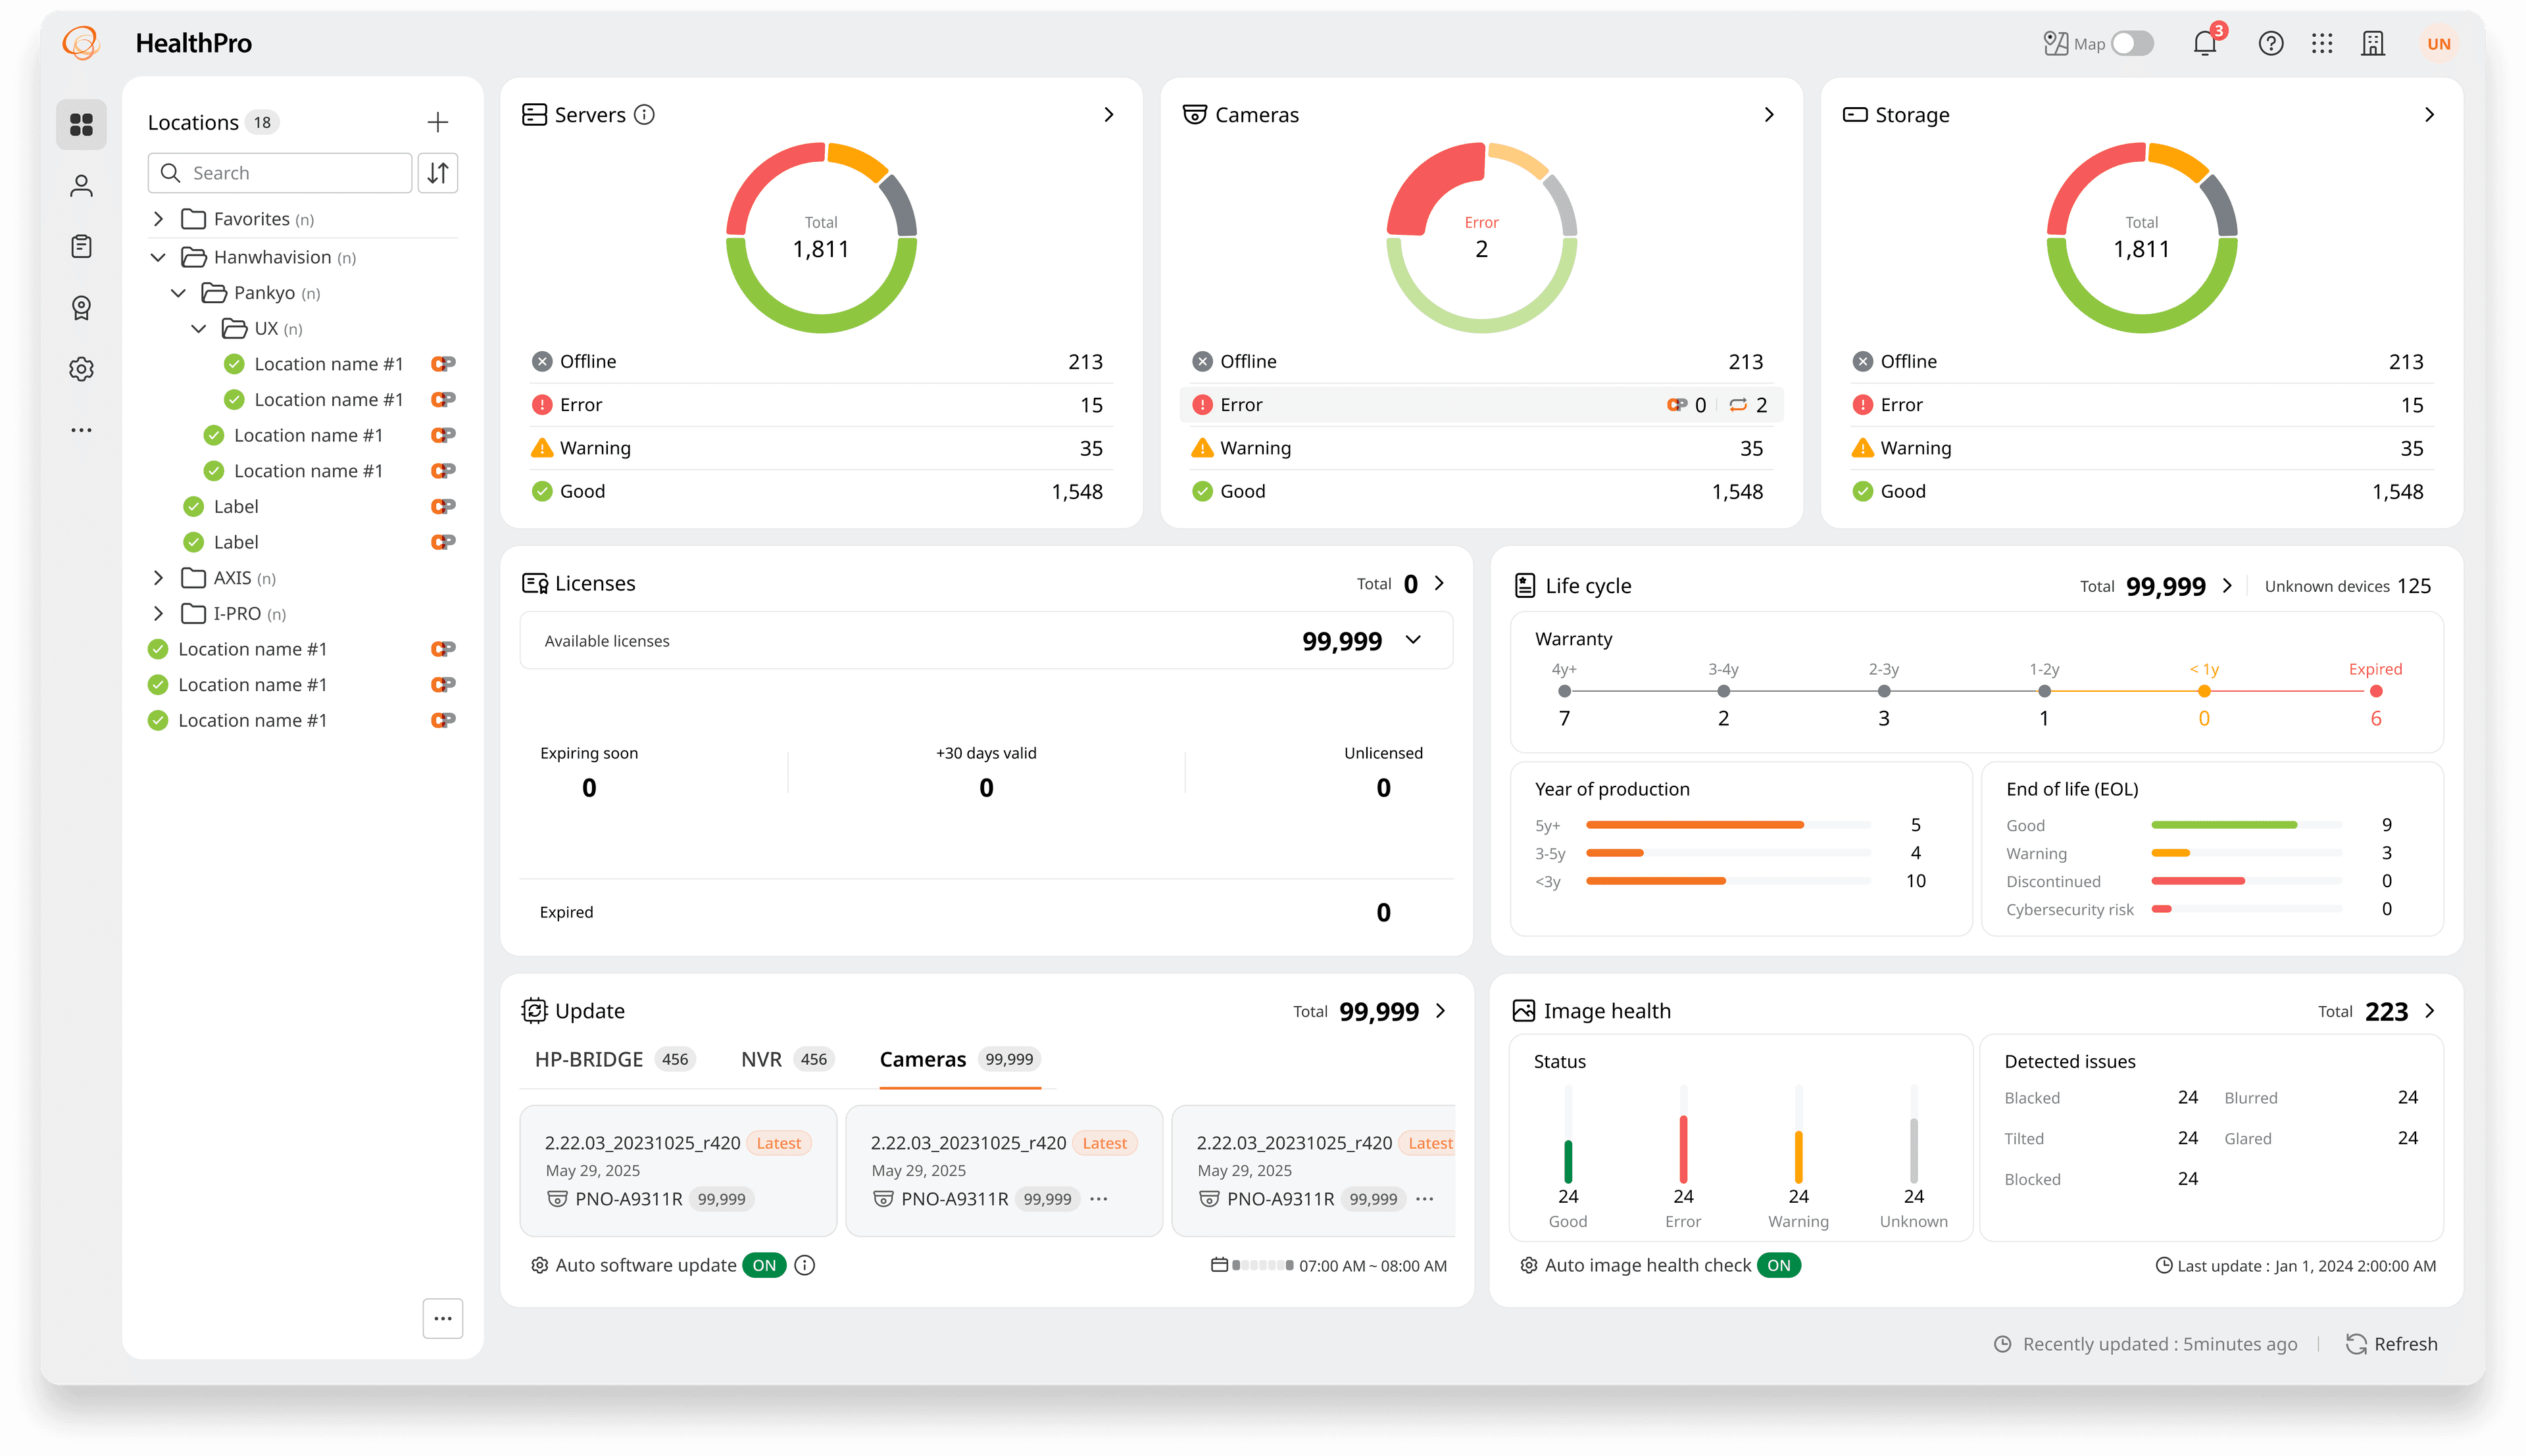Expand Available licenses dropdown chevron
Screen dimensions: 2526x1456
(x=1413, y=640)
